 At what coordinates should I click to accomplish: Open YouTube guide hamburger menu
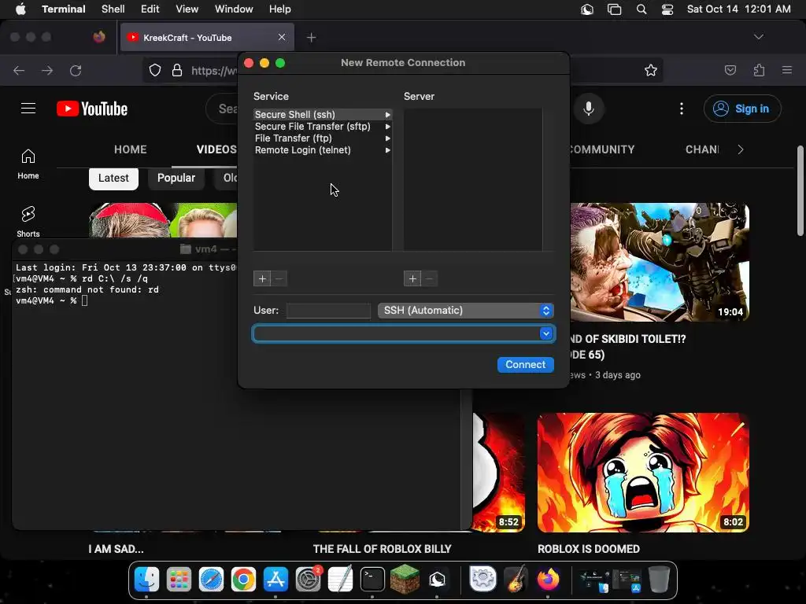(28, 109)
